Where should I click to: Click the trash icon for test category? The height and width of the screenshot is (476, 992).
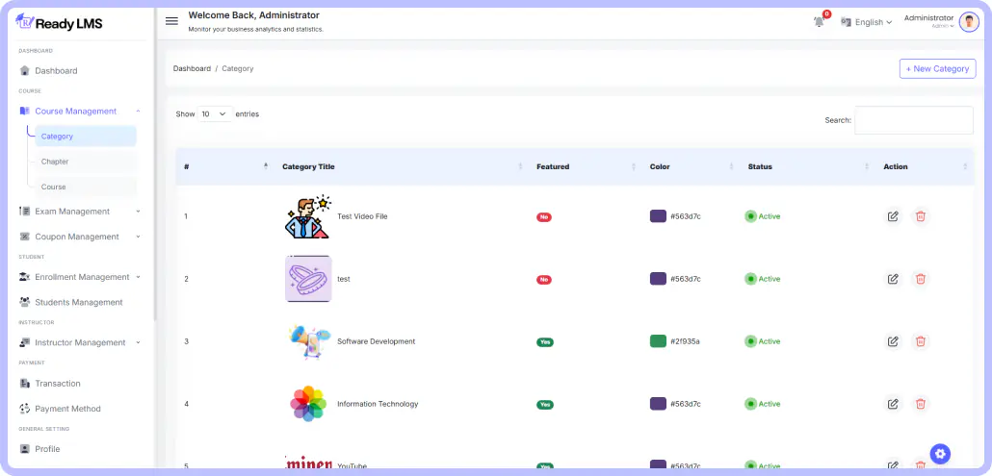coord(920,279)
